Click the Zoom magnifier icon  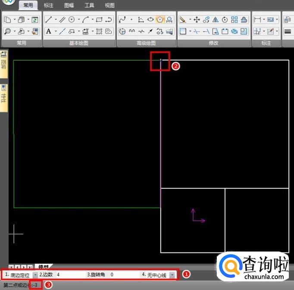pos(8,31)
